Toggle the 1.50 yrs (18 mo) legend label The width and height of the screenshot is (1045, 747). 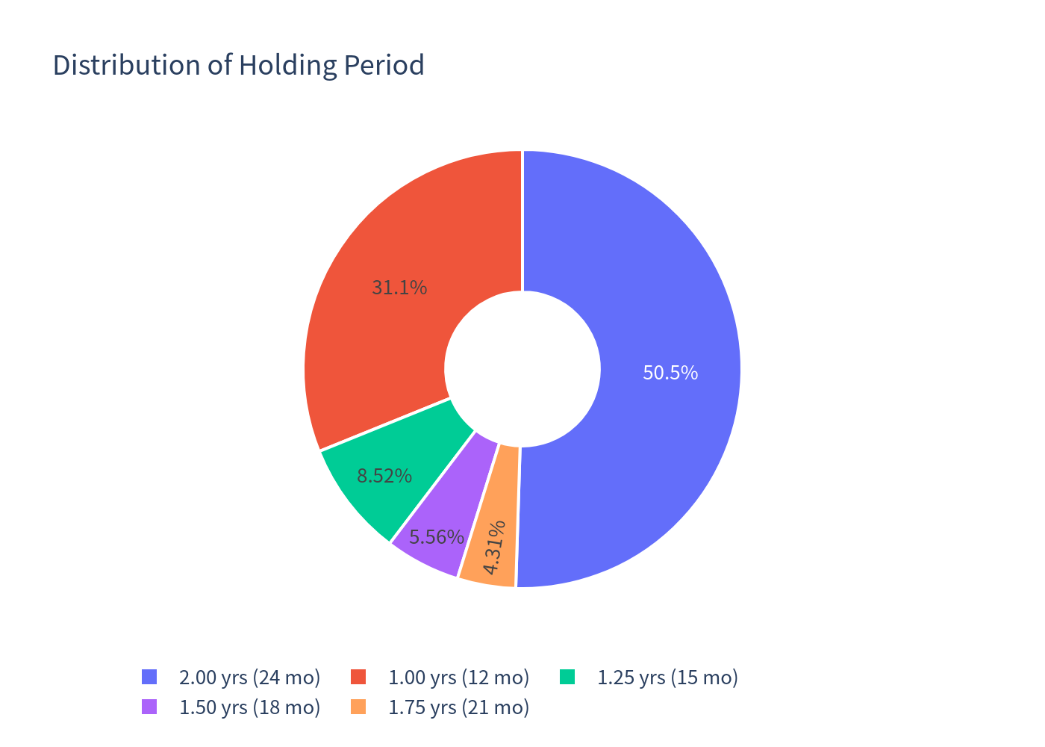click(x=249, y=707)
